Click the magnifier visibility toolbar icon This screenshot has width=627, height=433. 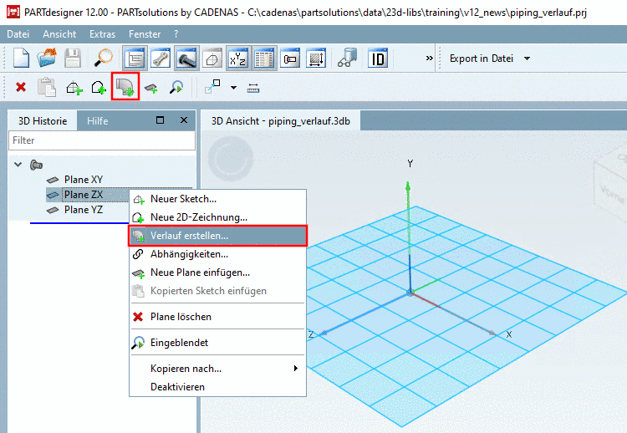pos(176,87)
